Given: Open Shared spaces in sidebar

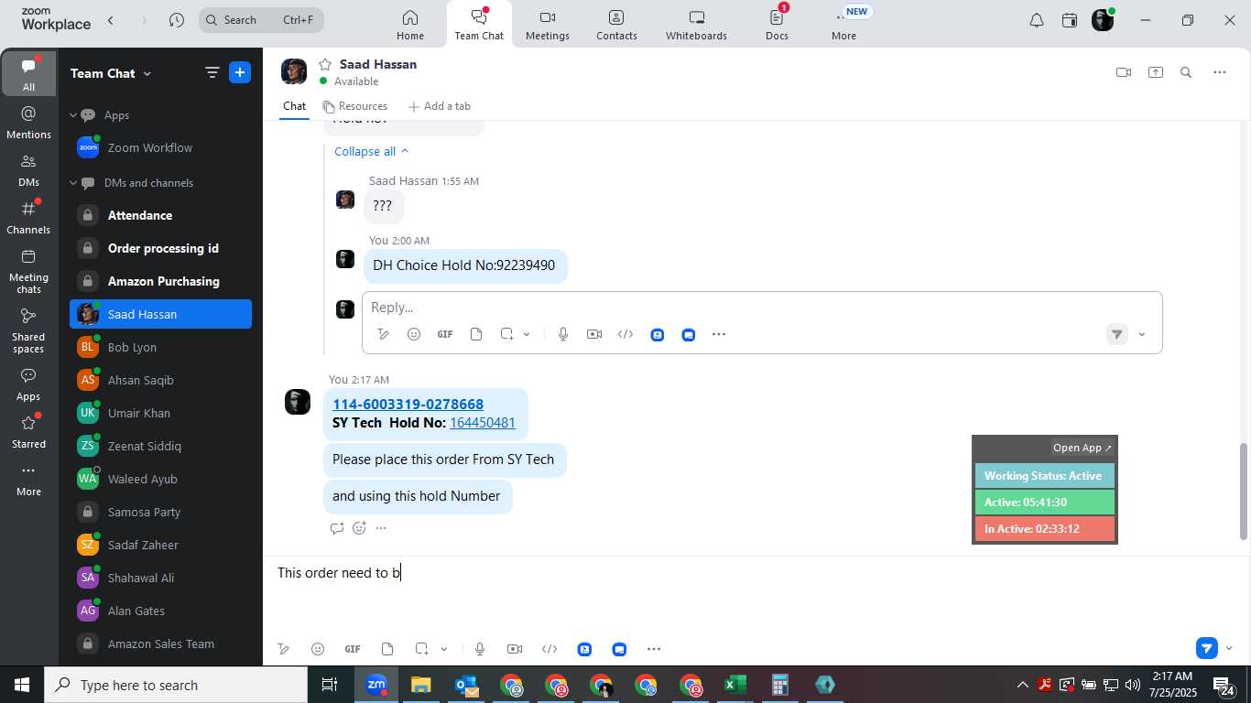Looking at the screenshot, I should coord(28,330).
